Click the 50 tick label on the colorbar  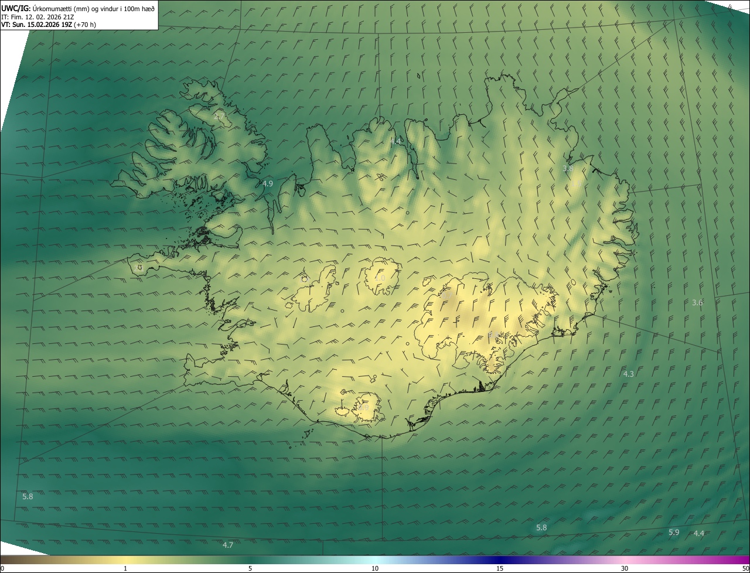point(745,568)
